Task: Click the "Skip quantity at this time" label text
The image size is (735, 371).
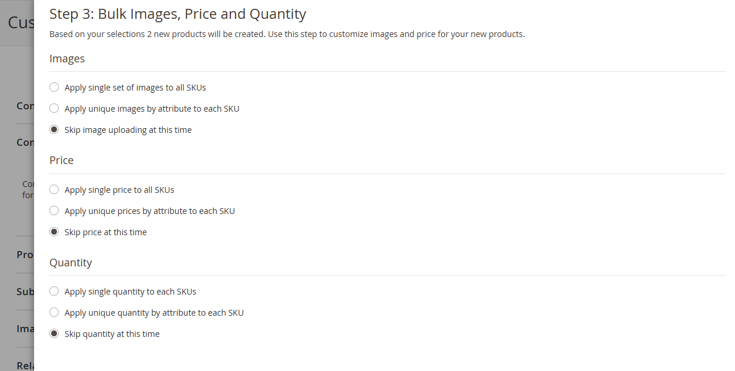Action: pyautogui.click(x=112, y=334)
